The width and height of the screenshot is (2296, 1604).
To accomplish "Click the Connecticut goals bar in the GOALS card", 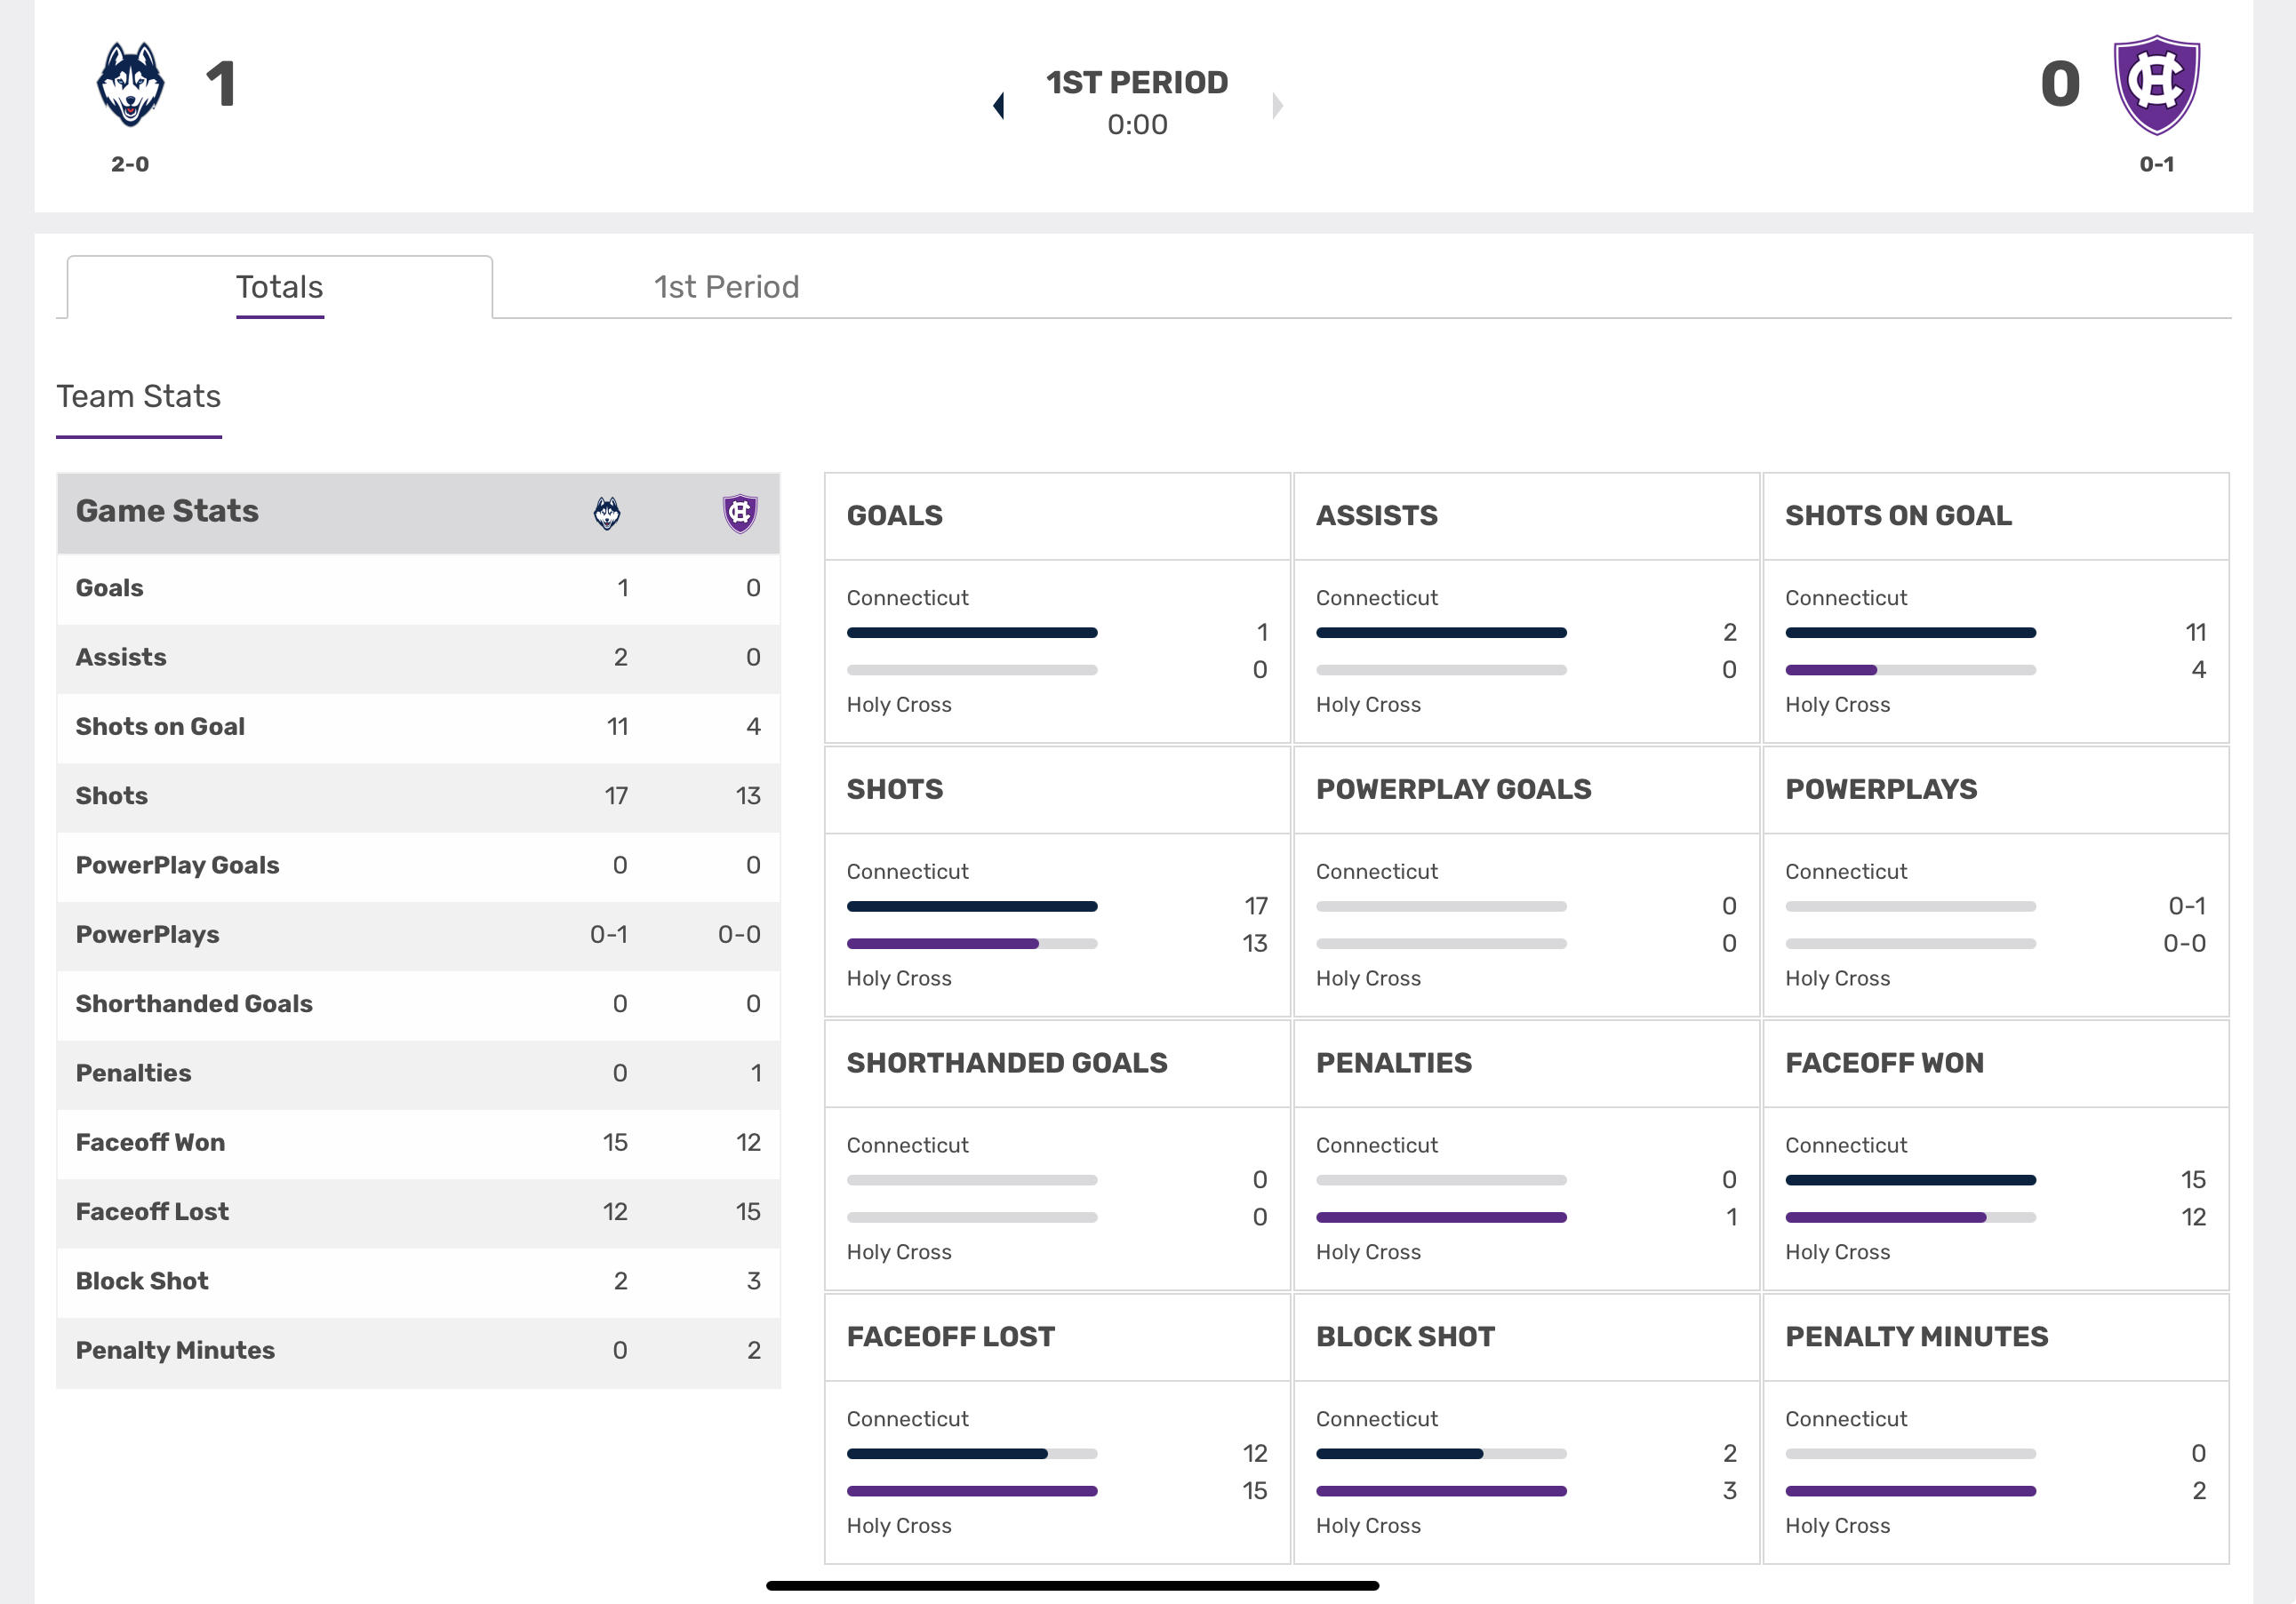I will tap(972, 633).
